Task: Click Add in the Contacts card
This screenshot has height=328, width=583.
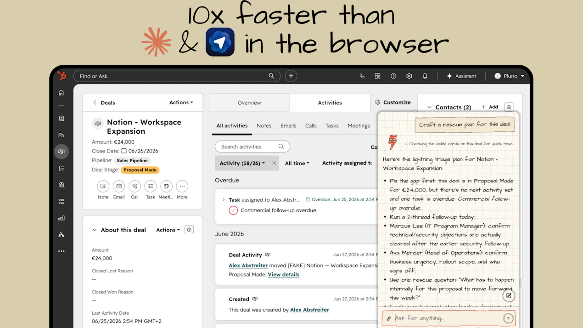Action: click(489, 107)
